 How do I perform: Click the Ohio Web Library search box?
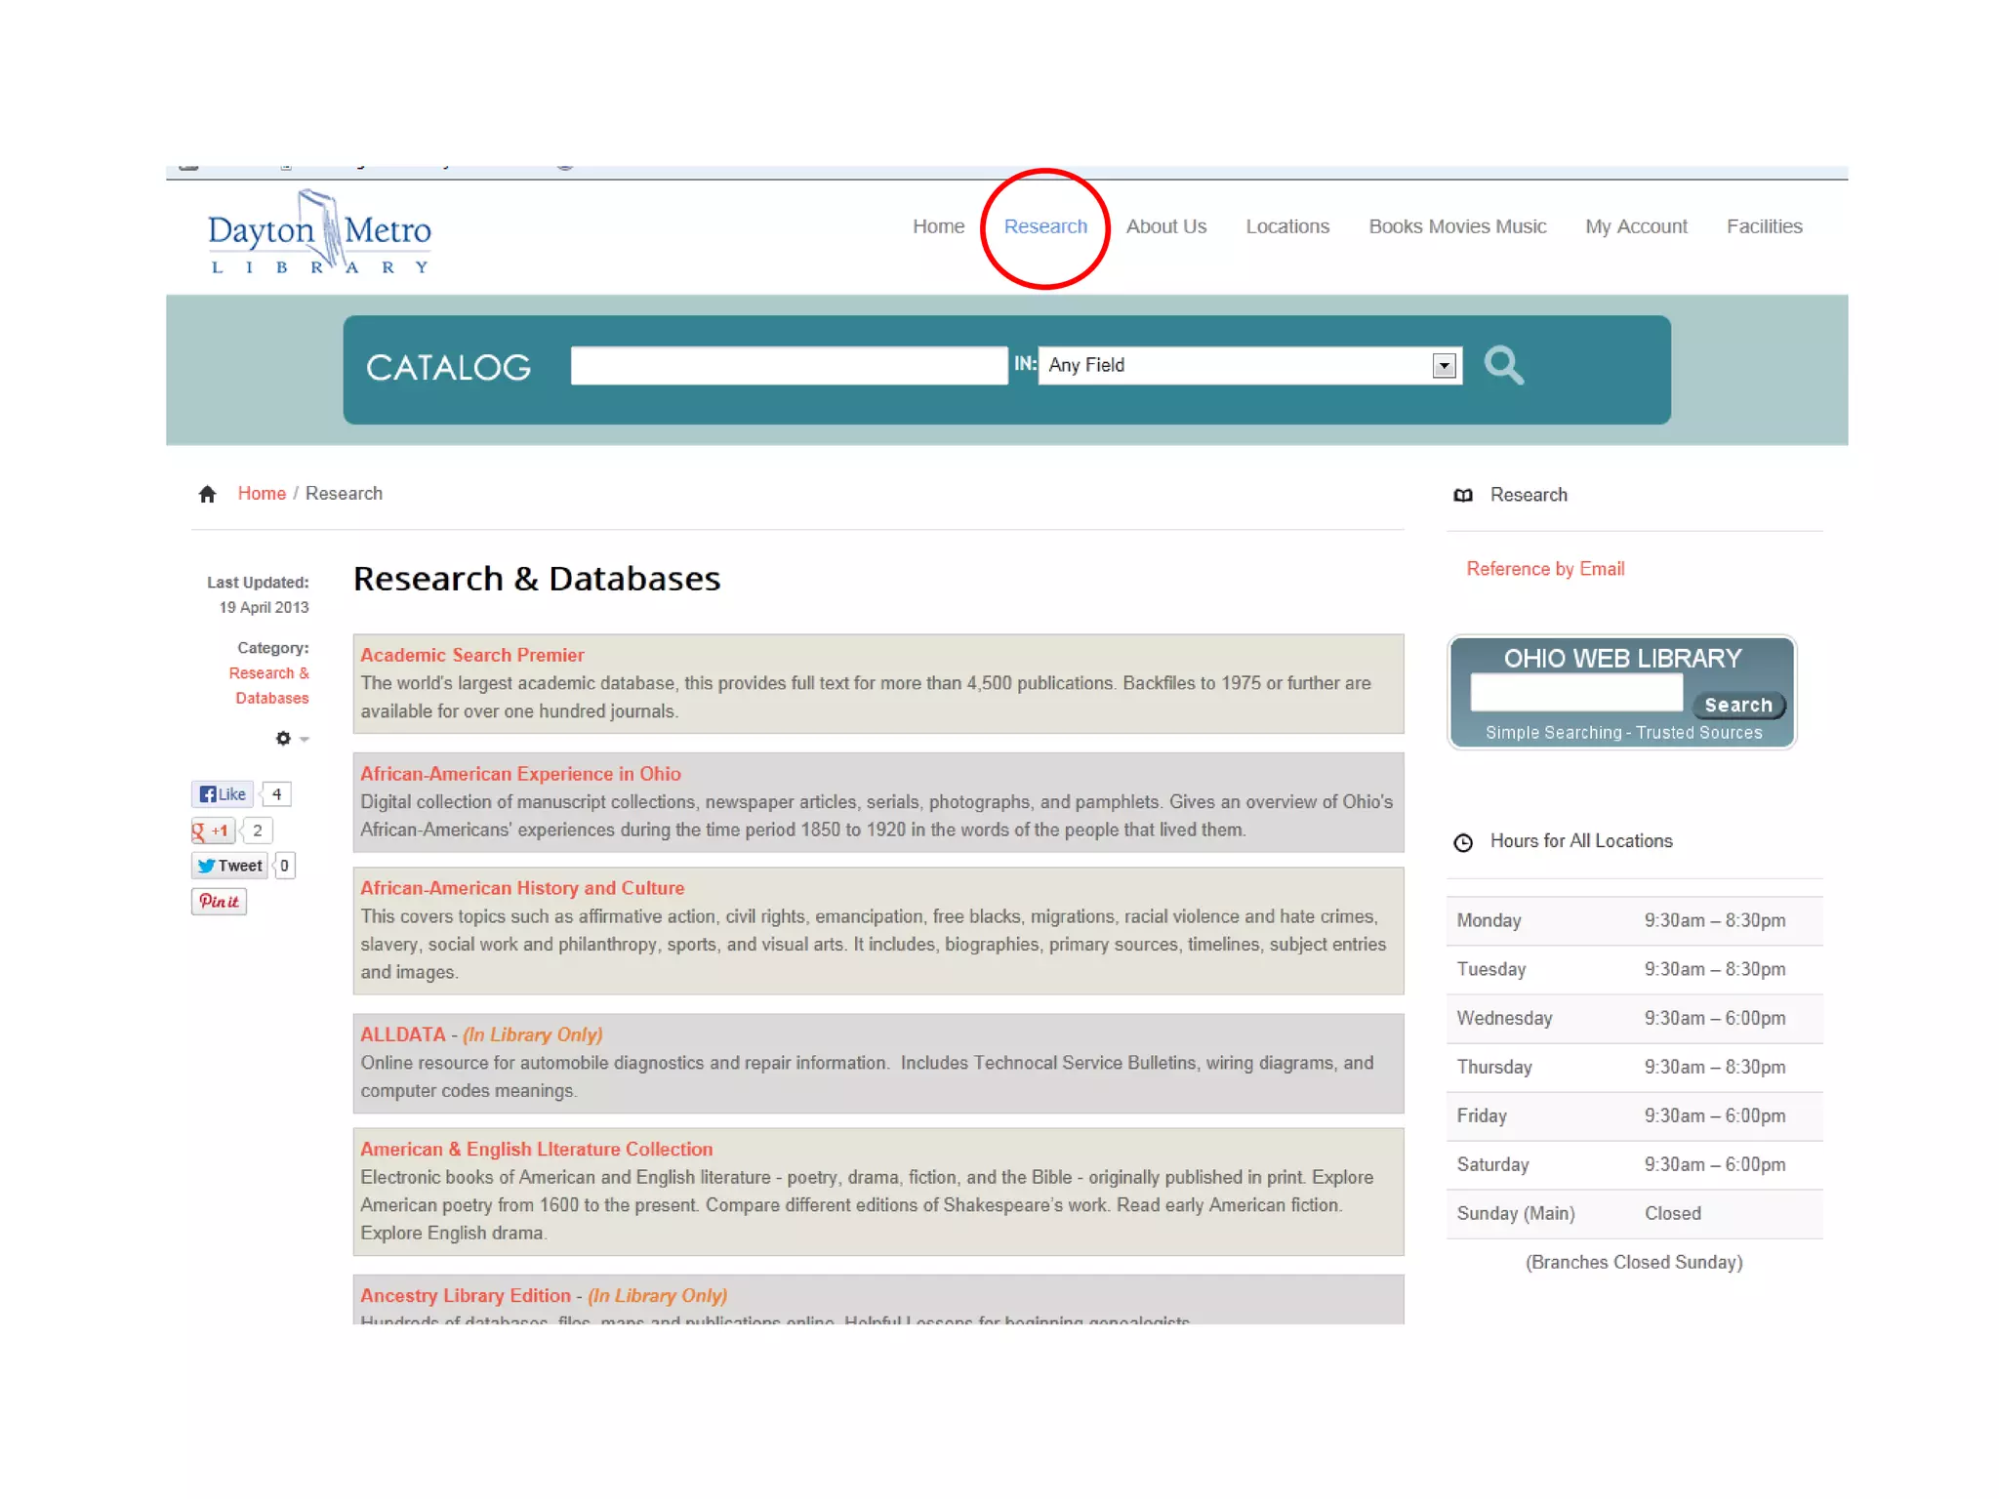1575,693
